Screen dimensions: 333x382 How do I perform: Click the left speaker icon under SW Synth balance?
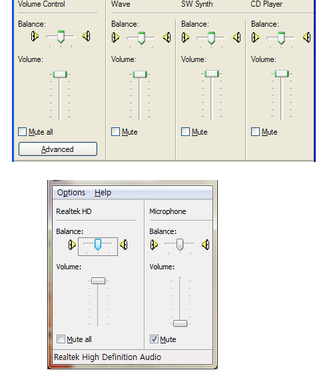185,37
